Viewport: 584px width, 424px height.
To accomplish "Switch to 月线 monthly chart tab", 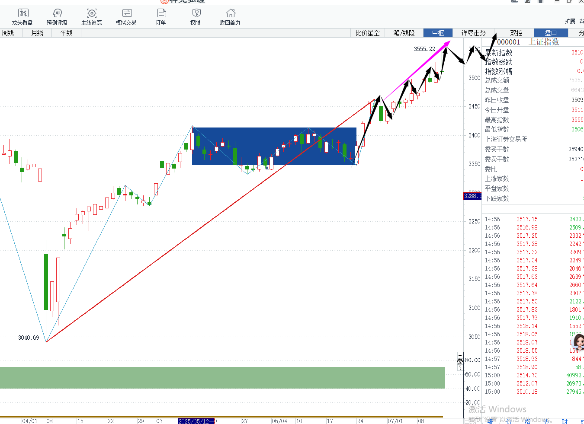I will click(37, 33).
